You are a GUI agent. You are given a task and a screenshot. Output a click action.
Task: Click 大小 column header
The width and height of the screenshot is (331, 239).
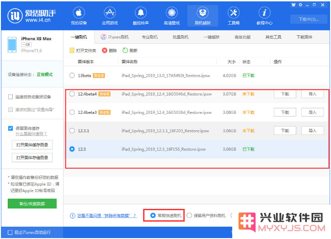[231, 62]
